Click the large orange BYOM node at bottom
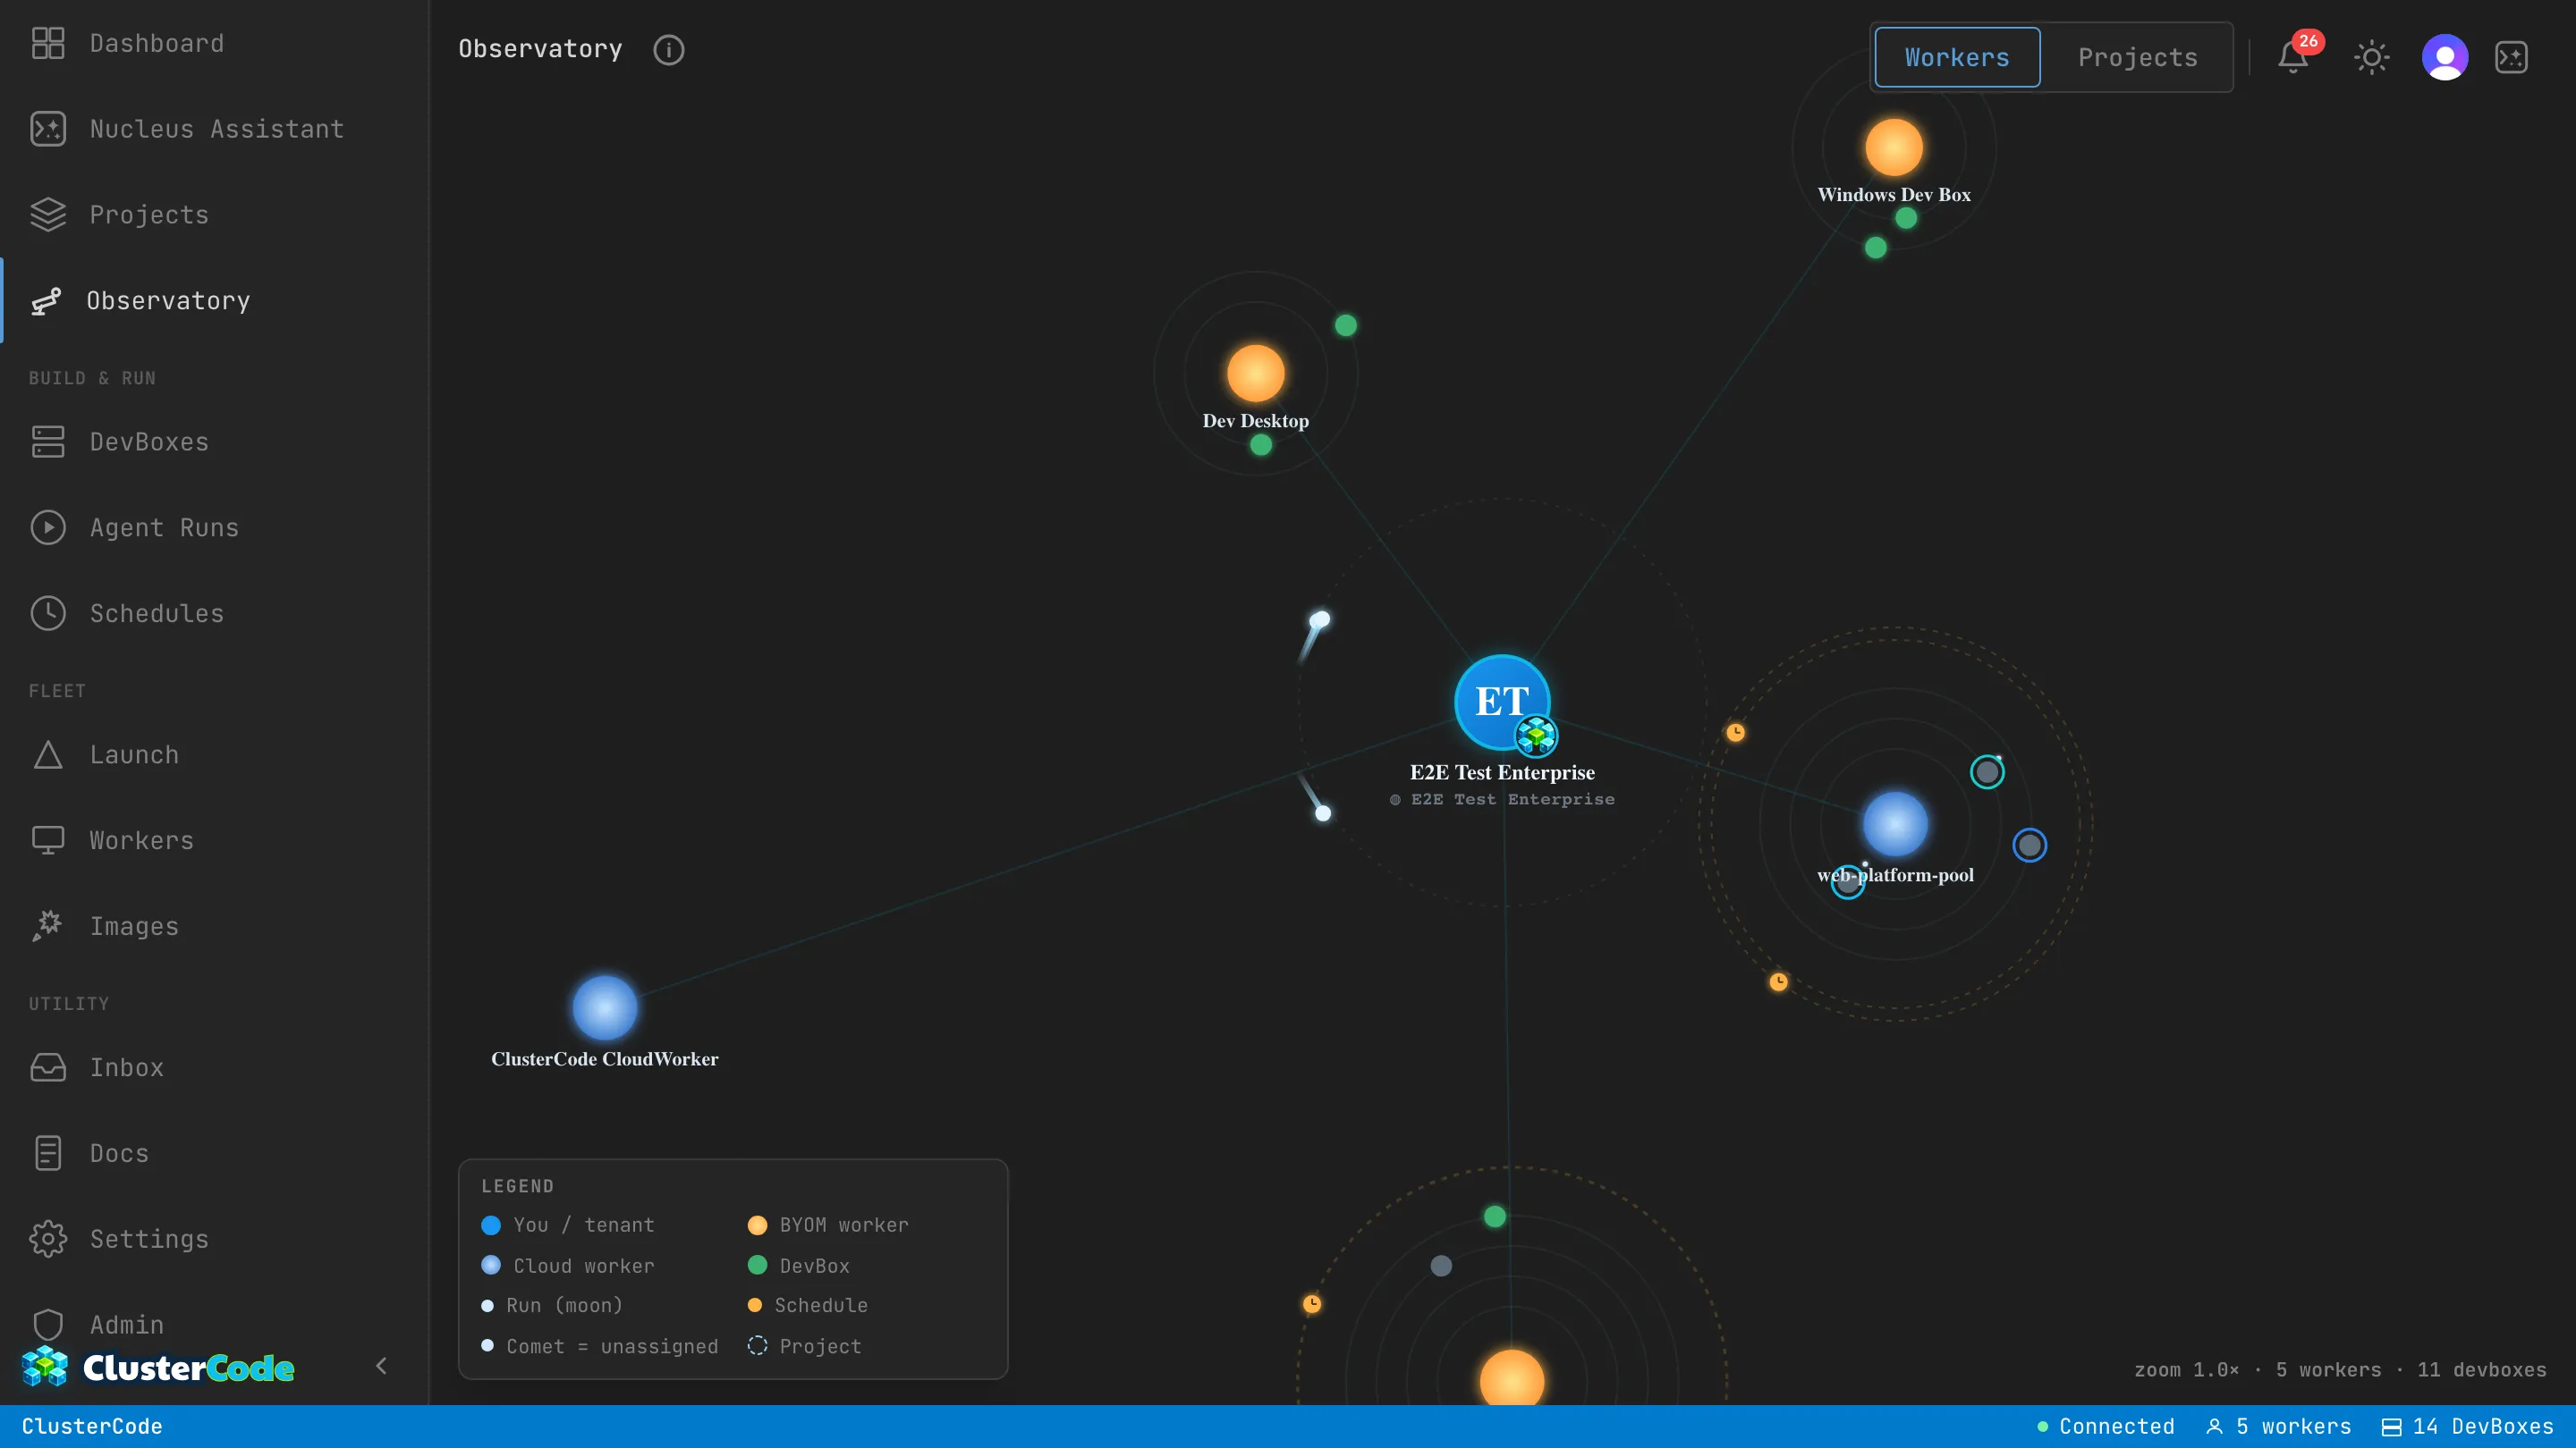The image size is (2576, 1448). tap(1512, 1379)
